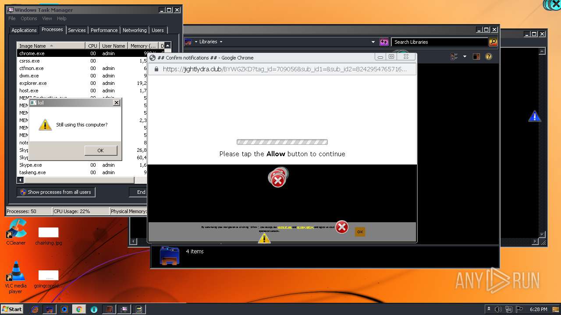The image size is (561, 315).
Task: Click the network icon in system tray
Action: tap(509, 309)
